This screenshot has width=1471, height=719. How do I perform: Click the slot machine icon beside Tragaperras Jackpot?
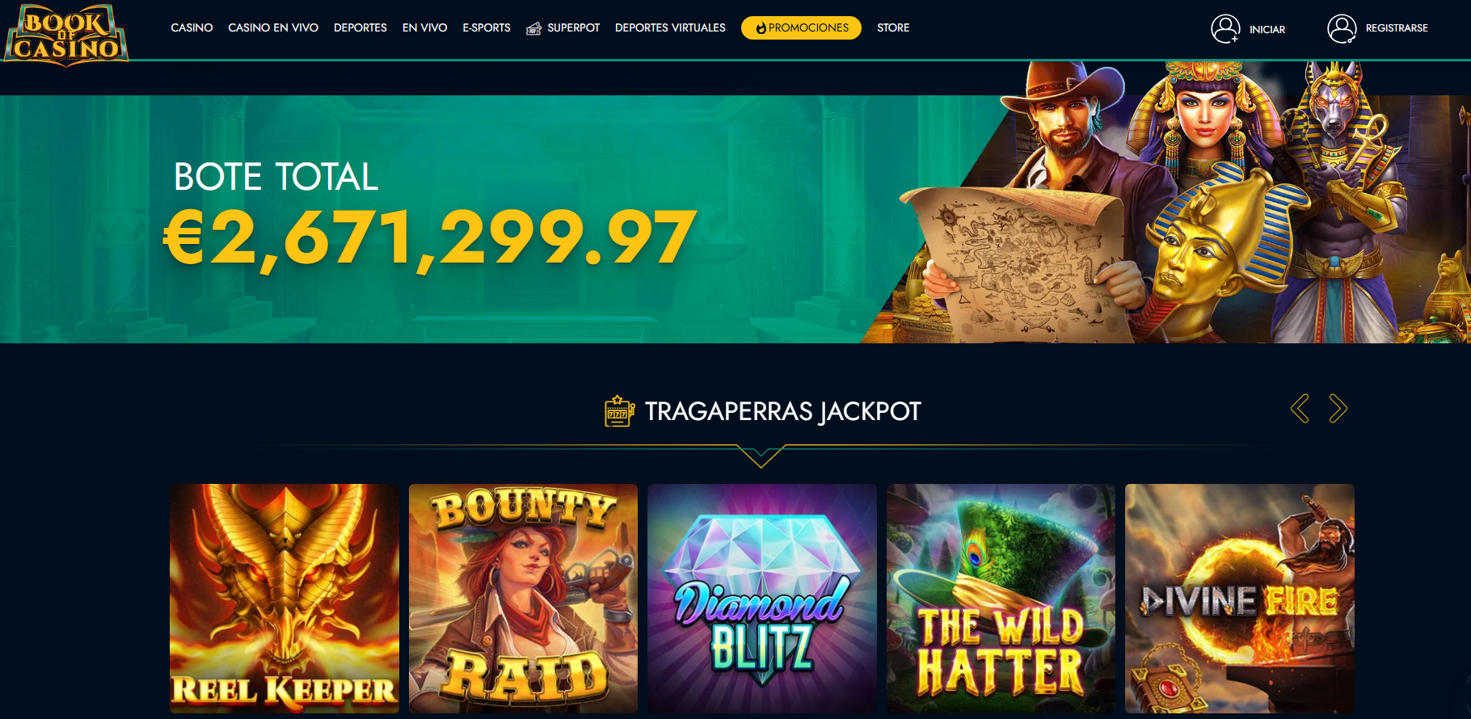pos(619,410)
